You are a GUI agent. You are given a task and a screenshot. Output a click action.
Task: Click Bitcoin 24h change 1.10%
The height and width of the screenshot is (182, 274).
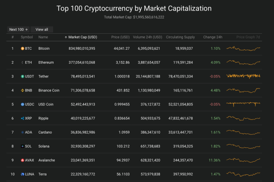(215, 48)
